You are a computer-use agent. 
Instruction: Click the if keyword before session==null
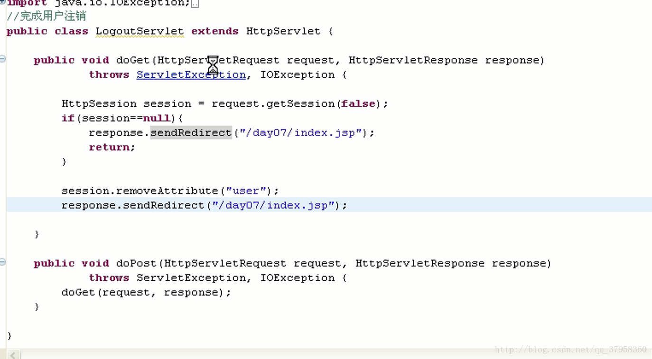(68, 118)
